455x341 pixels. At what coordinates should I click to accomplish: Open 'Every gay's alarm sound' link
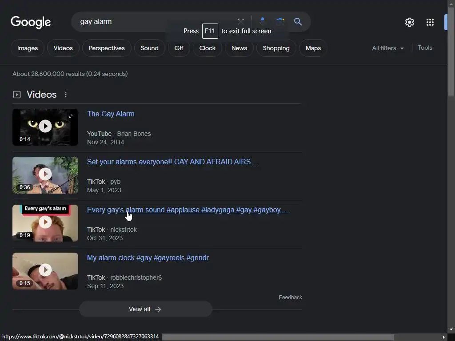[188, 210]
